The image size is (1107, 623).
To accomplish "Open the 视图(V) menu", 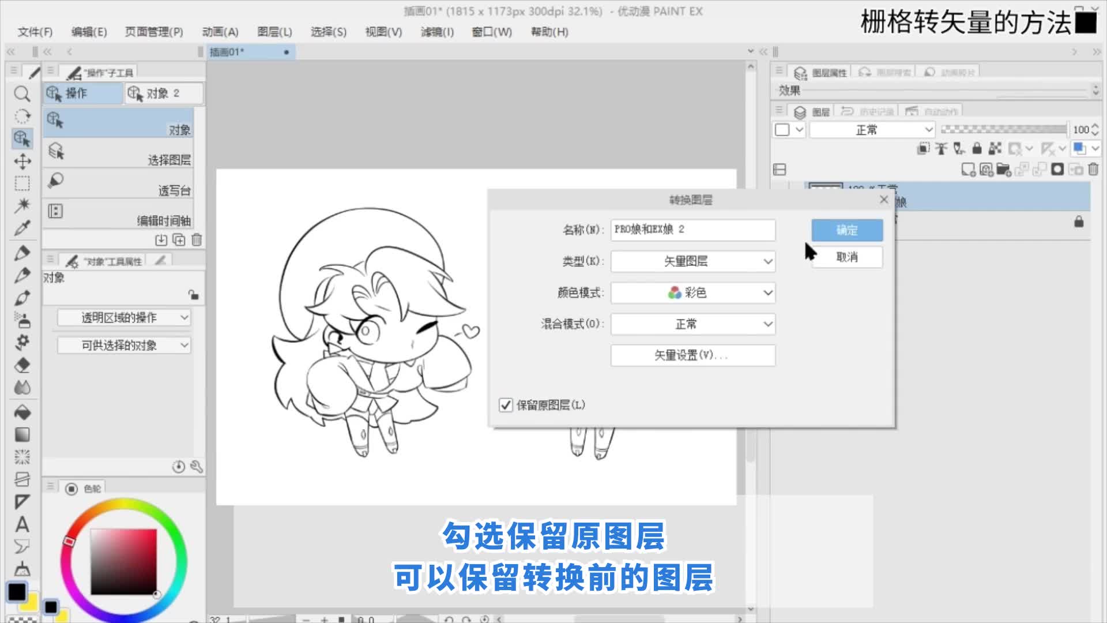I will (383, 32).
